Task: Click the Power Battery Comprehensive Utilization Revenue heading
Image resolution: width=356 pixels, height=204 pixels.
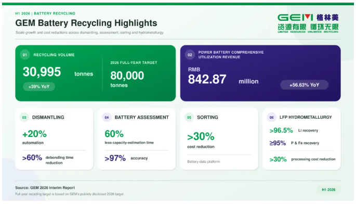Action: click(231, 55)
